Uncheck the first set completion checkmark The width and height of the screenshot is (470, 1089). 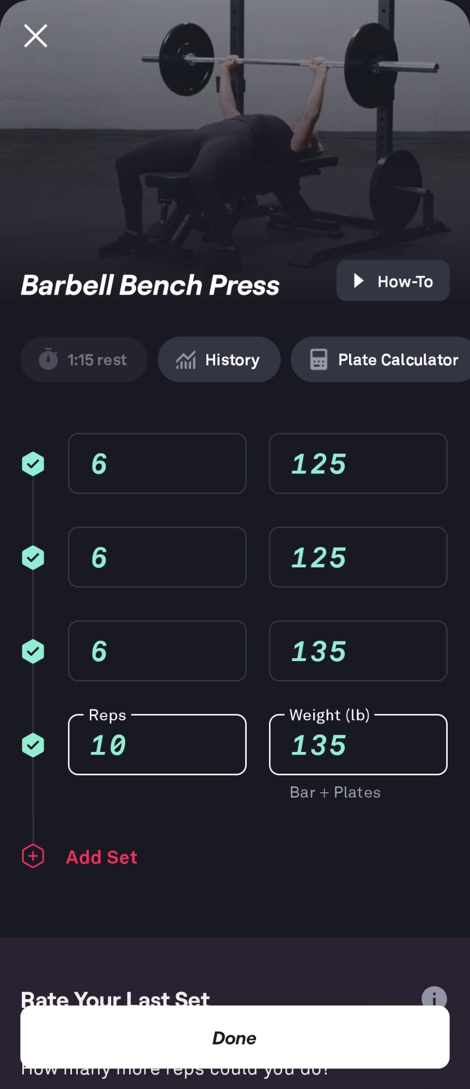pos(33,464)
